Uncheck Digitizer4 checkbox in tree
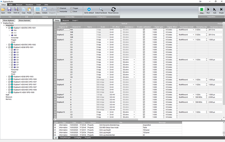The height and width of the screenshot is (142, 225). pyautogui.click(x=9, y=77)
